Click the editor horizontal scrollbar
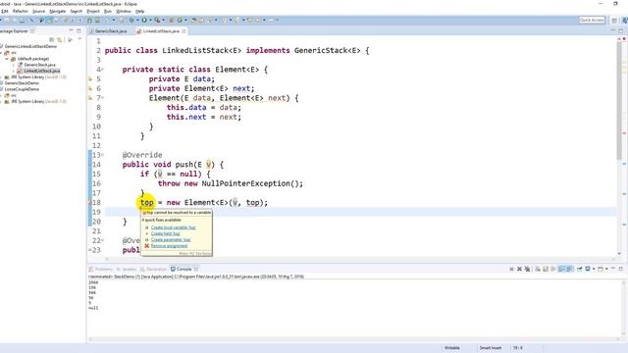The image size is (628, 353). pos(360,259)
